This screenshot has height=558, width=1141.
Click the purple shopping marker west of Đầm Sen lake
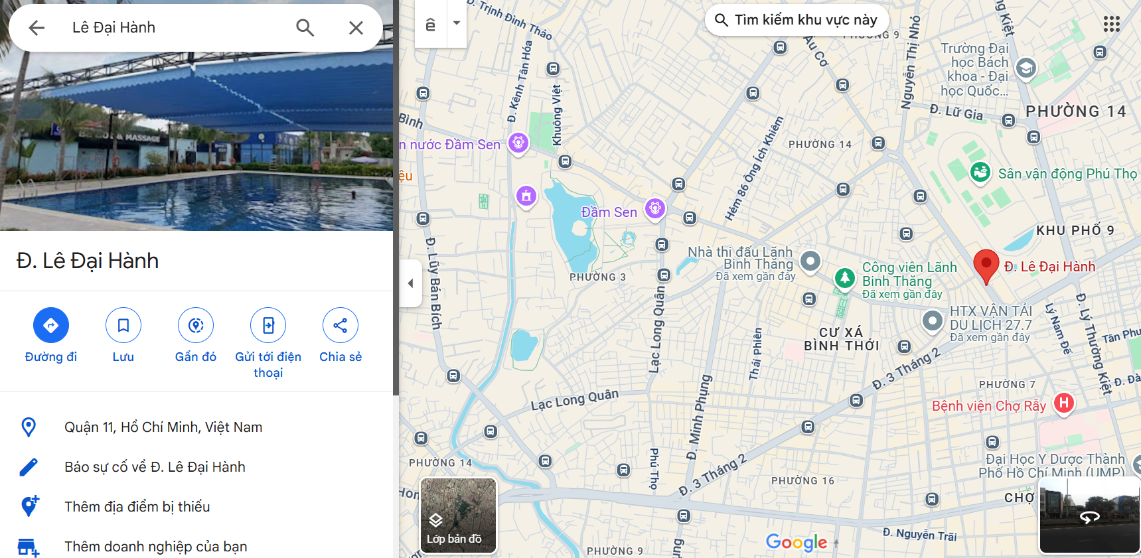526,196
